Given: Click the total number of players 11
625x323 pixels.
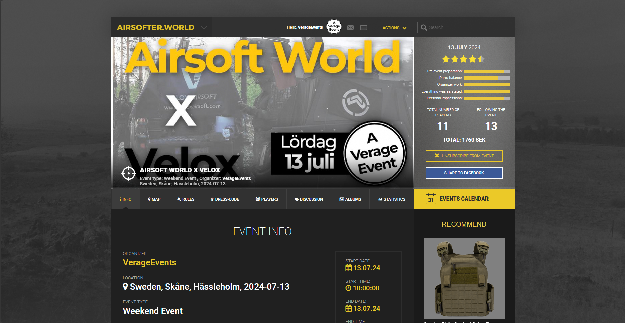Looking at the screenshot, I should click(x=443, y=126).
